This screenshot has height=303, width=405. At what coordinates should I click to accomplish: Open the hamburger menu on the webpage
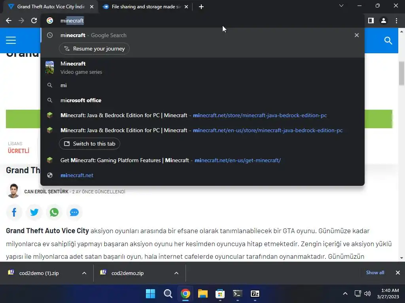pos(11,41)
